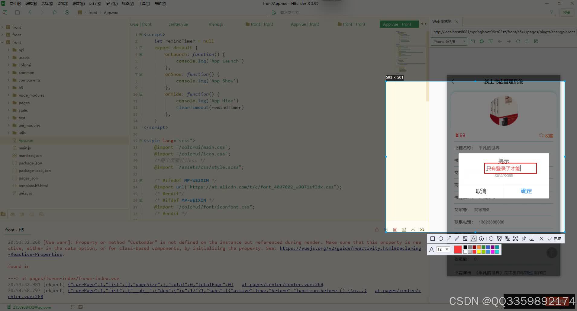577x311 pixels.
Task: Click 取消 in the 提示 dialog
Action: (481, 191)
